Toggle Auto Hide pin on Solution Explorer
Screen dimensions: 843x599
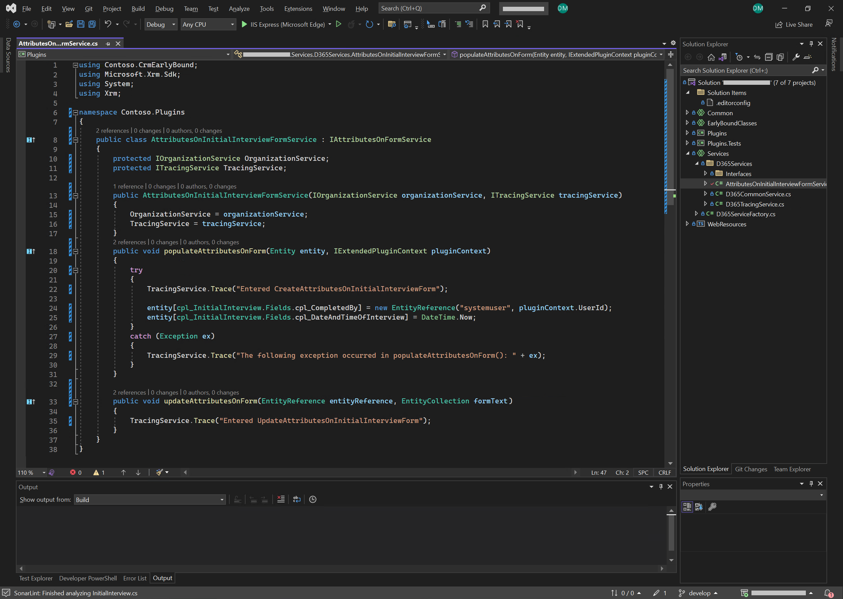(811, 44)
